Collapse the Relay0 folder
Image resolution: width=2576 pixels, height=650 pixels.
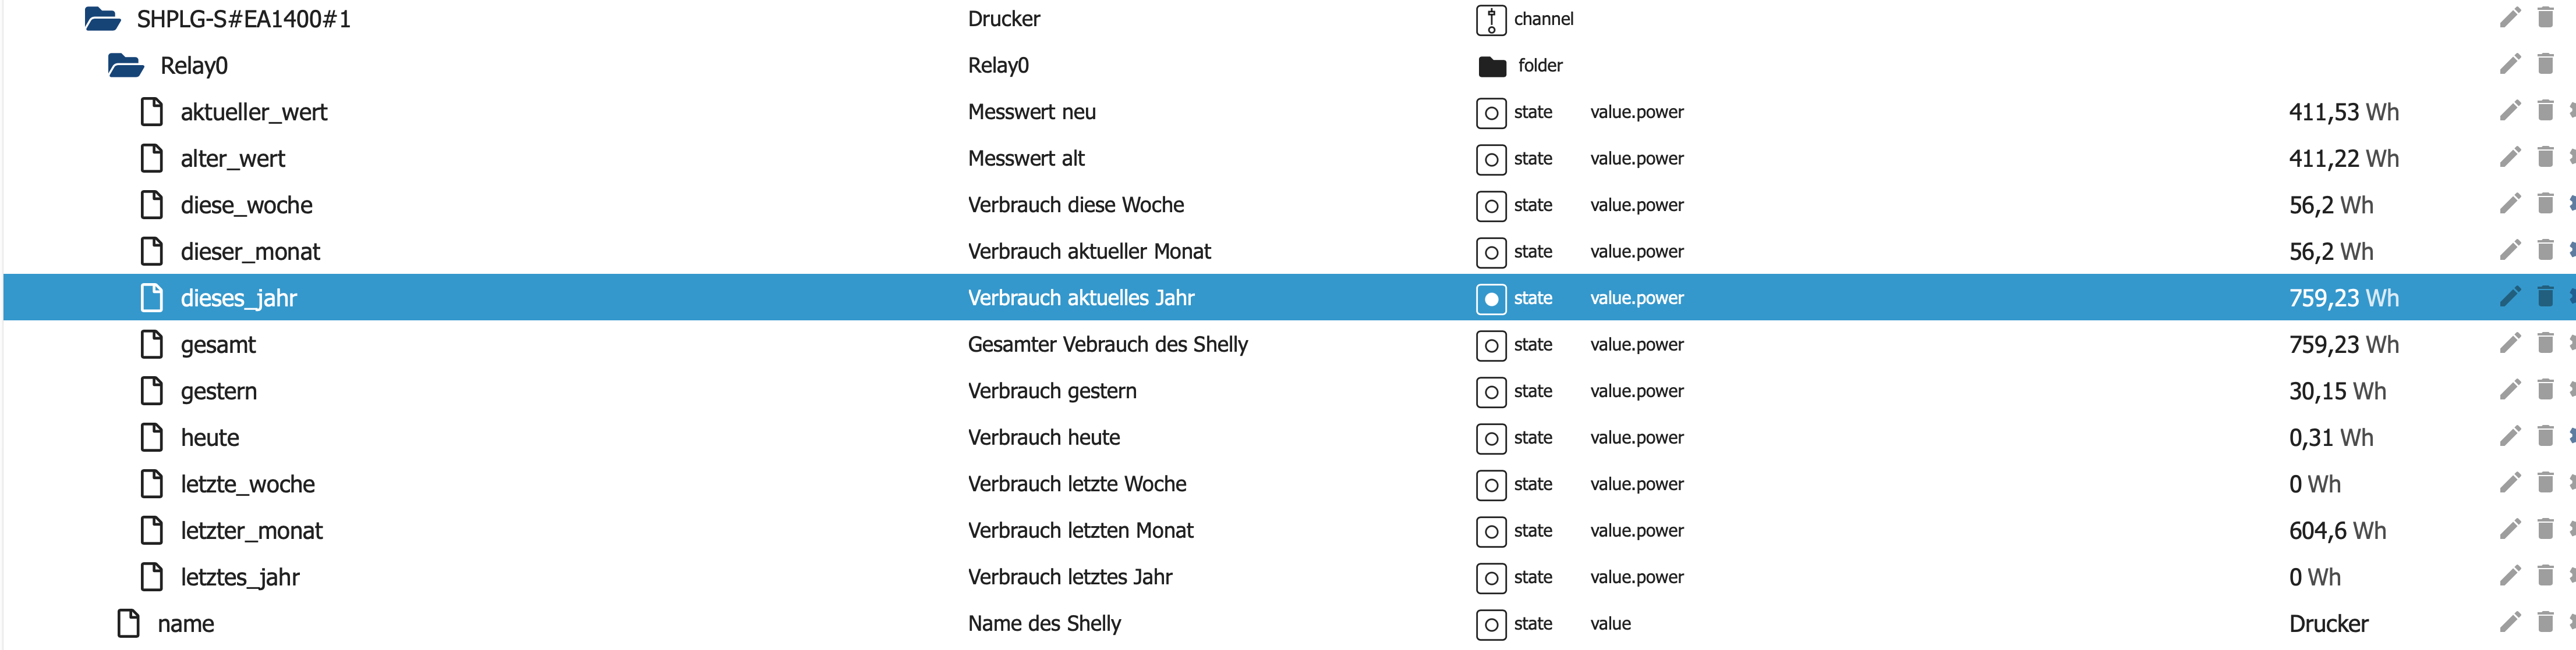tap(125, 66)
